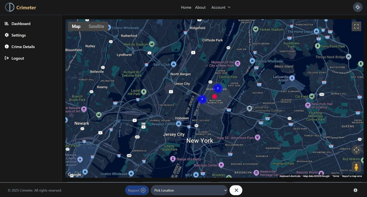Click the Street View pegman icon
This screenshot has width=367, height=197.
(356, 167)
